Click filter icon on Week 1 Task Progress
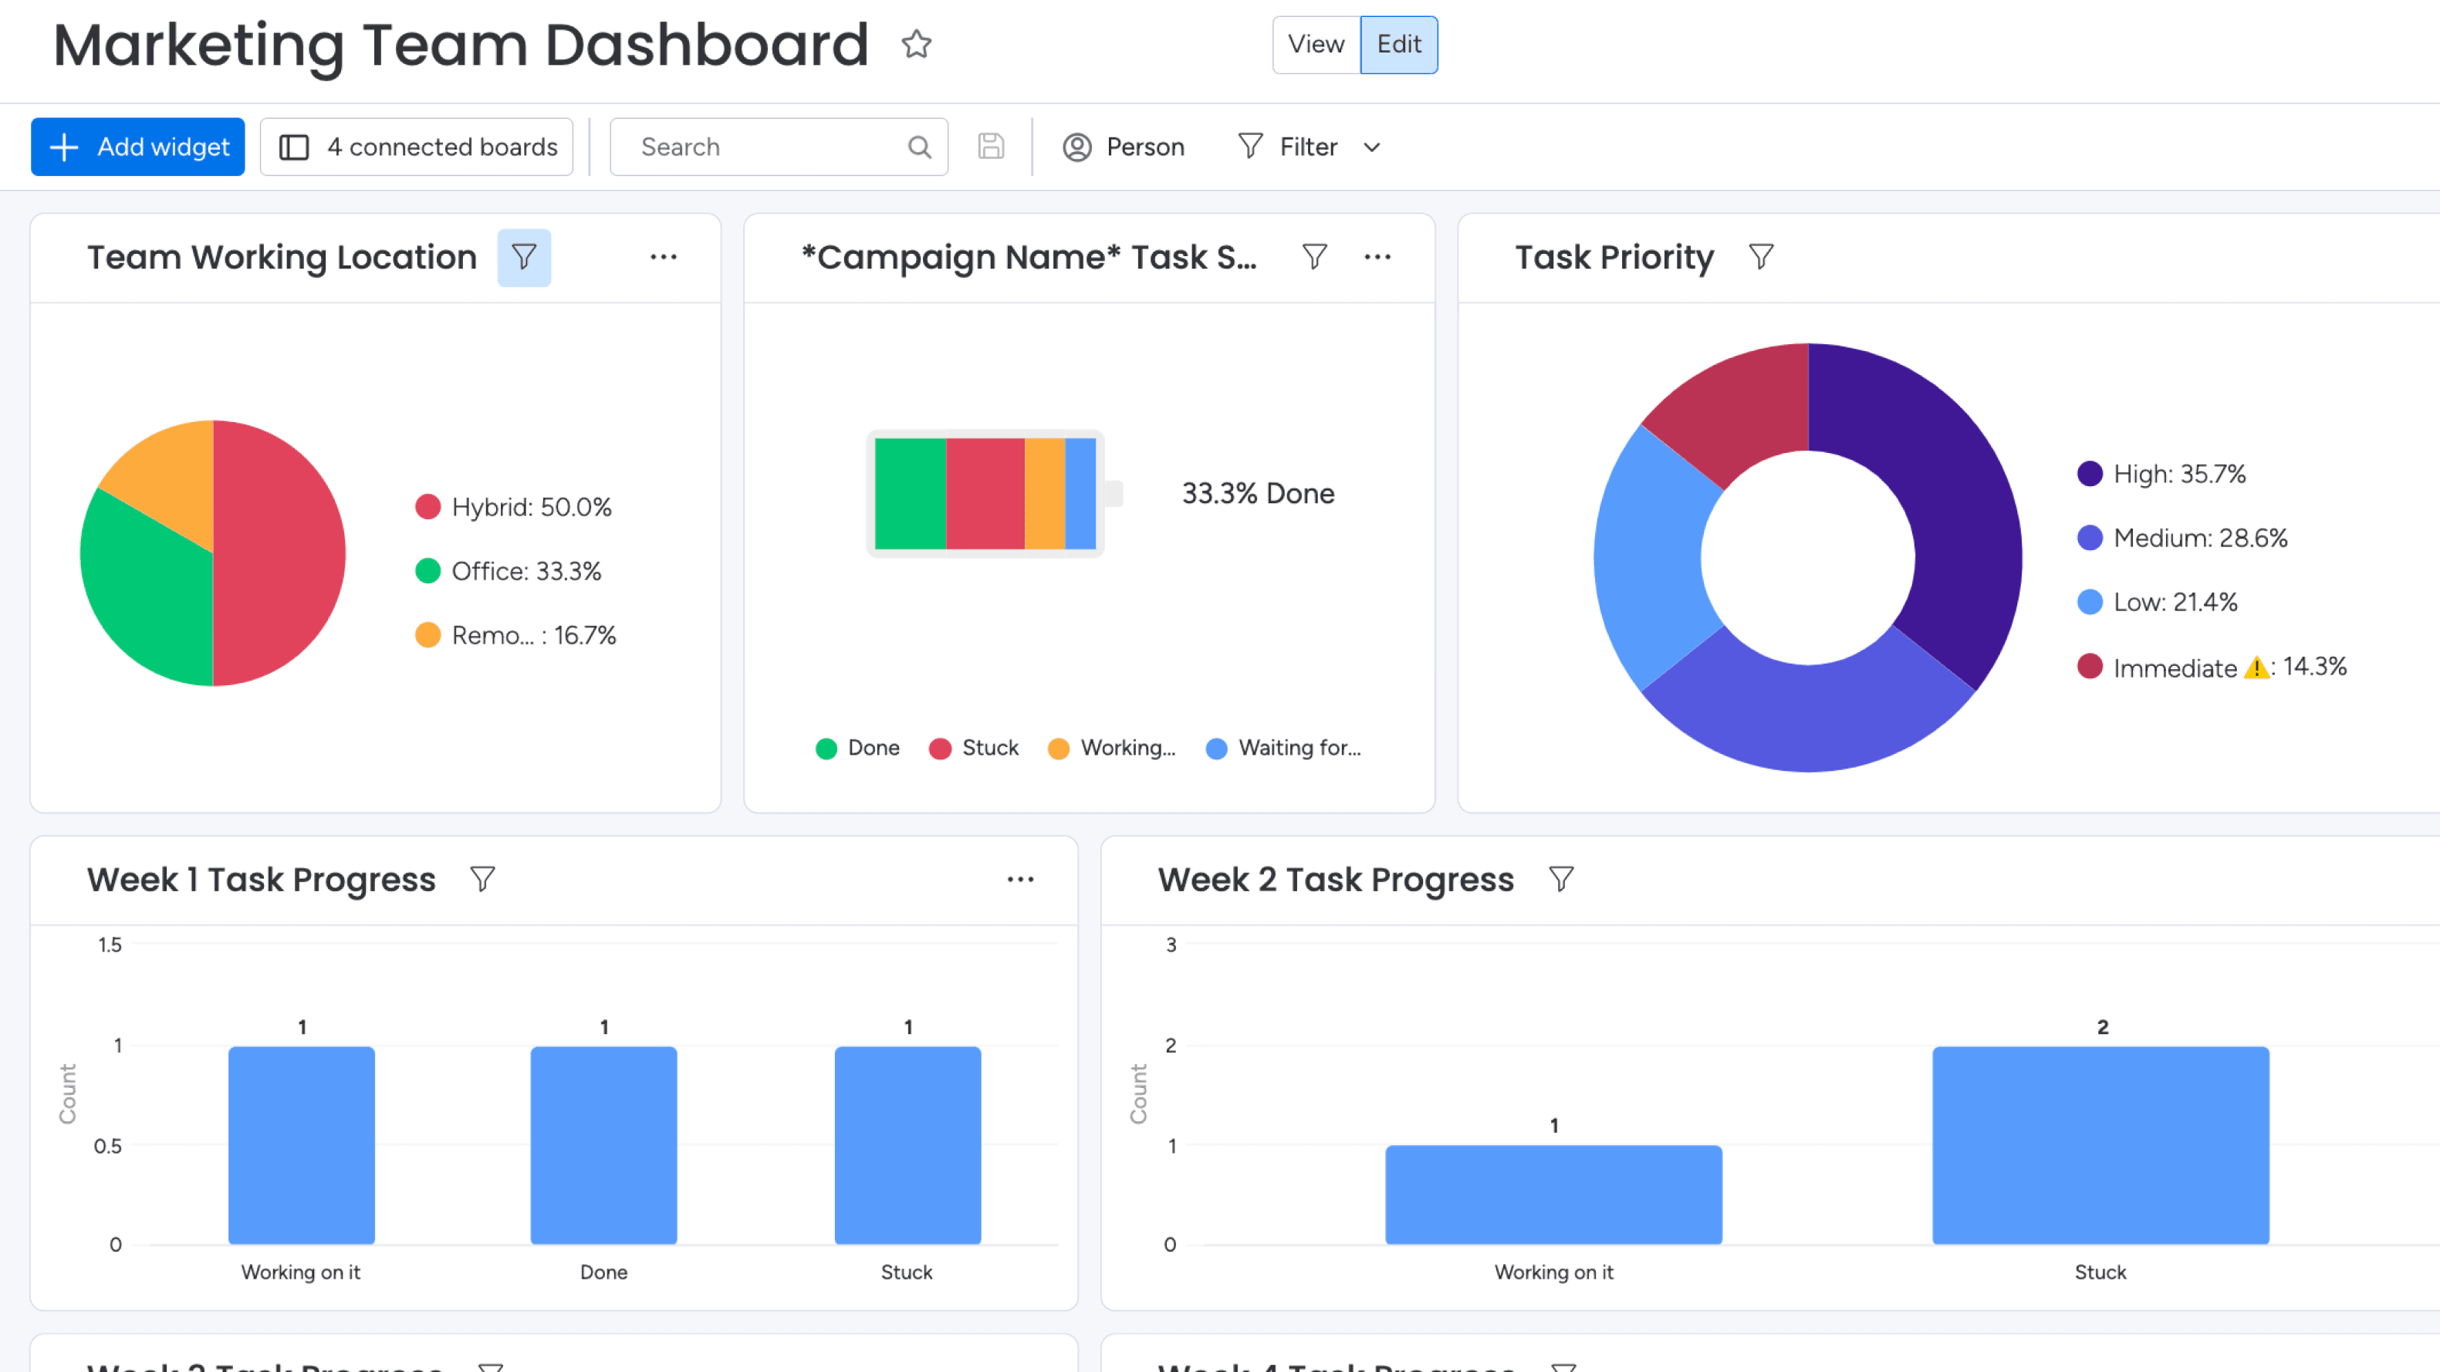The width and height of the screenshot is (2440, 1372). pyautogui.click(x=482, y=879)
